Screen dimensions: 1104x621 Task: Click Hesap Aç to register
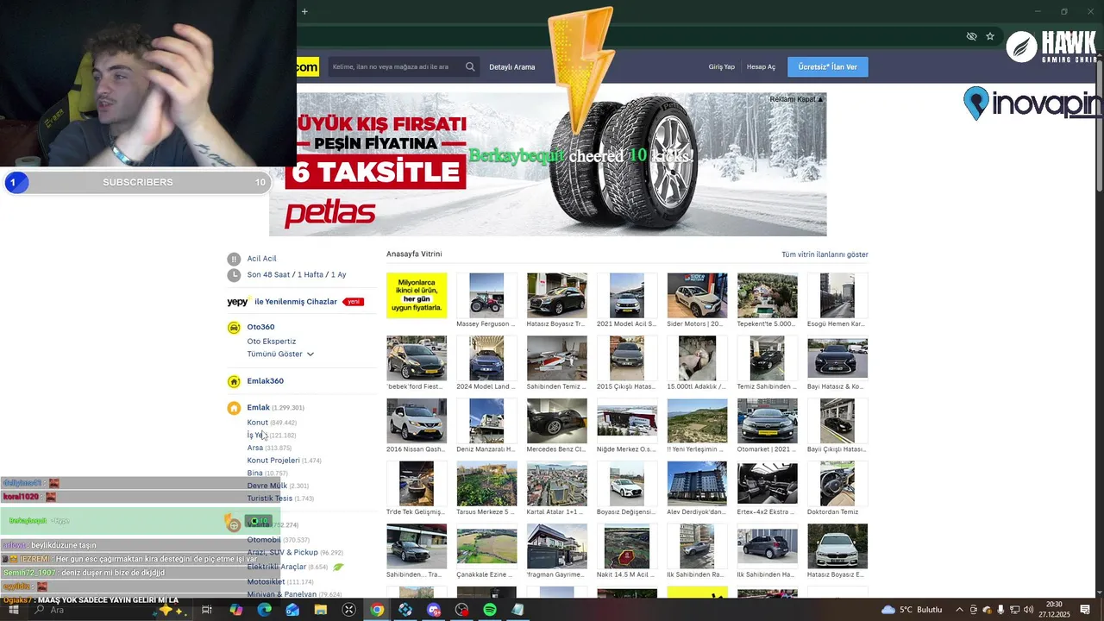pyautogui.click(x=761, y=66)
